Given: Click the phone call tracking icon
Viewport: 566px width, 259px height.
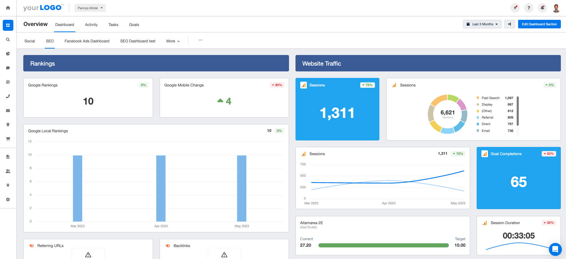Looking at the screenshot, I should tap(8, 96).
